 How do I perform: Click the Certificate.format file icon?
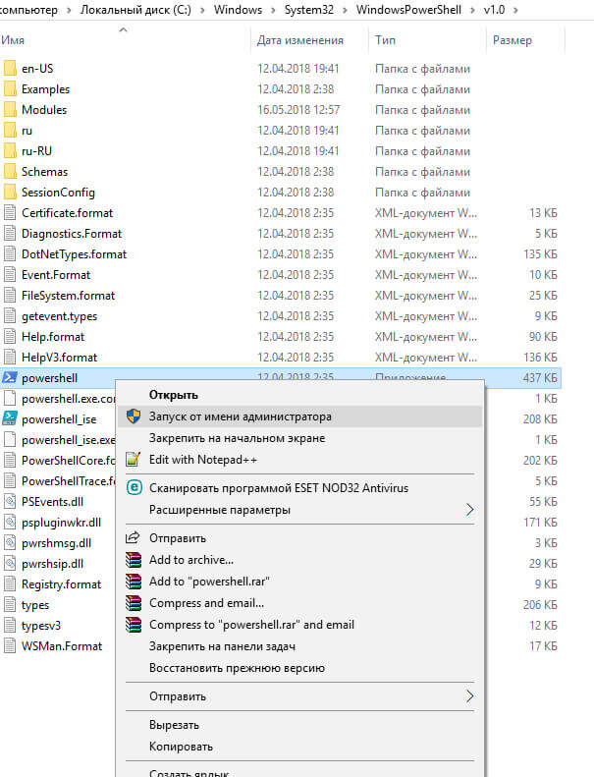(x=10, y=213)
